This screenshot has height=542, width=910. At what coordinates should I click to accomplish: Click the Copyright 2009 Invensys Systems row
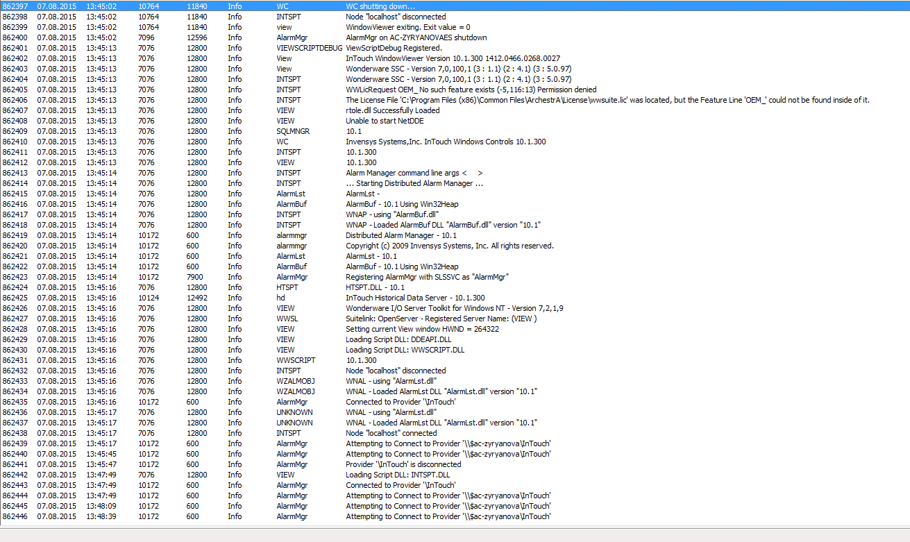point(449,246)
